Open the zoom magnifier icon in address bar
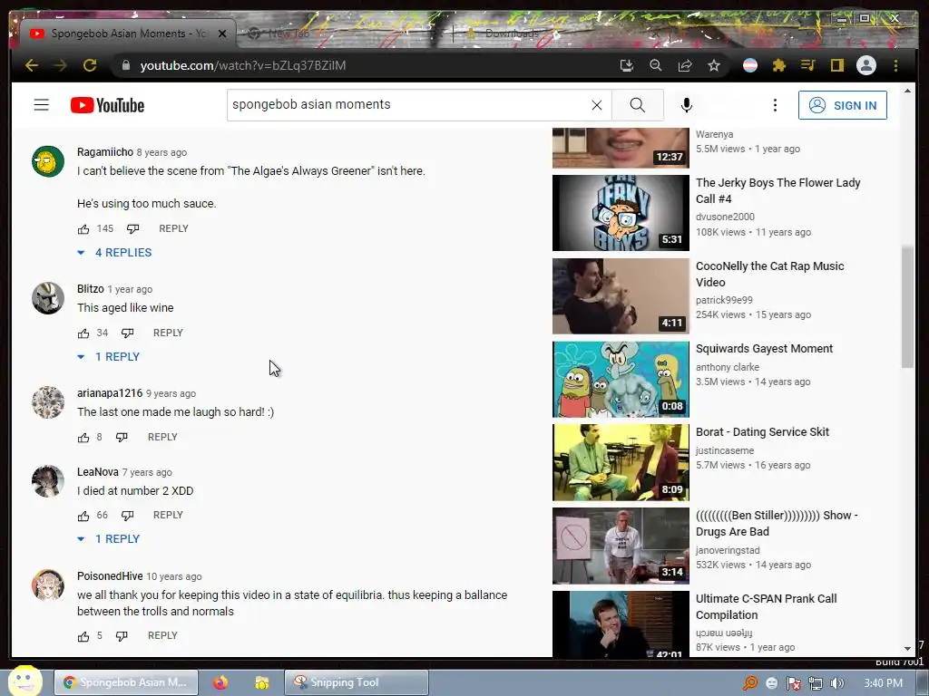This screenshot has height=696, width=929. (655, 65)
